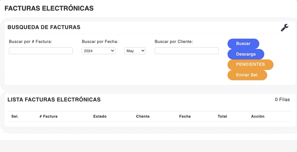This screenshot has width=297, height=152.
Task: Click the FACTURAS ELECTRÓNICAS page title
Action: (x=49, y=9)
